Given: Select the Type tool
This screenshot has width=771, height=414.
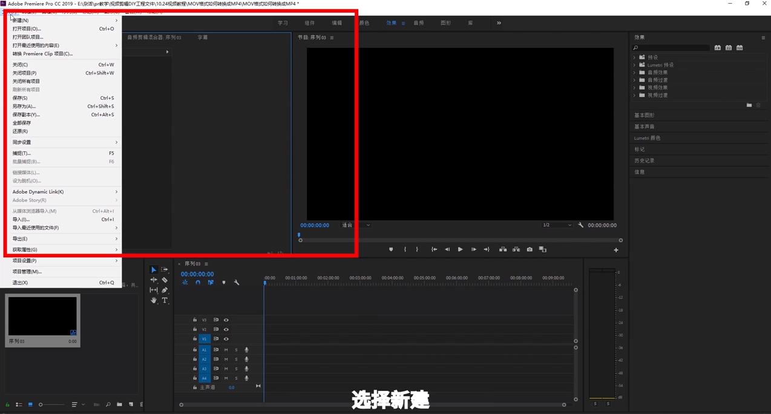Looking at the screenshot, I should coord(164,300).
